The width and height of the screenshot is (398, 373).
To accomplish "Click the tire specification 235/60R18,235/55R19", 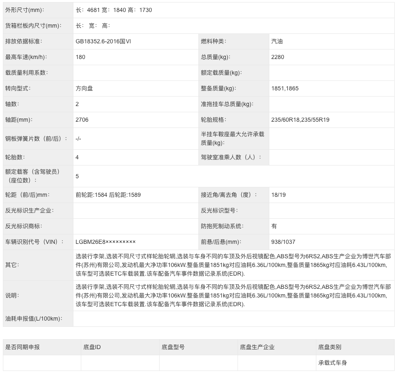I will (300, 120).
